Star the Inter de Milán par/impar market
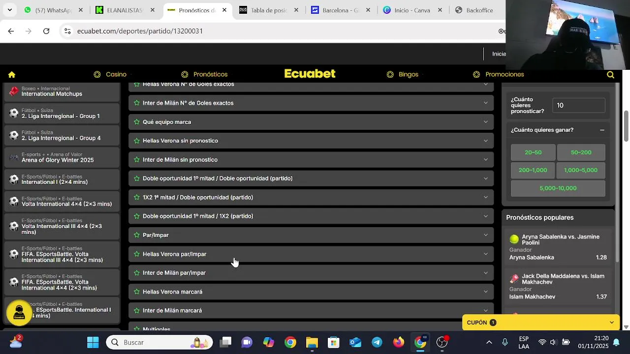This screenshot has height=354, width=630. tap(137, 273)
